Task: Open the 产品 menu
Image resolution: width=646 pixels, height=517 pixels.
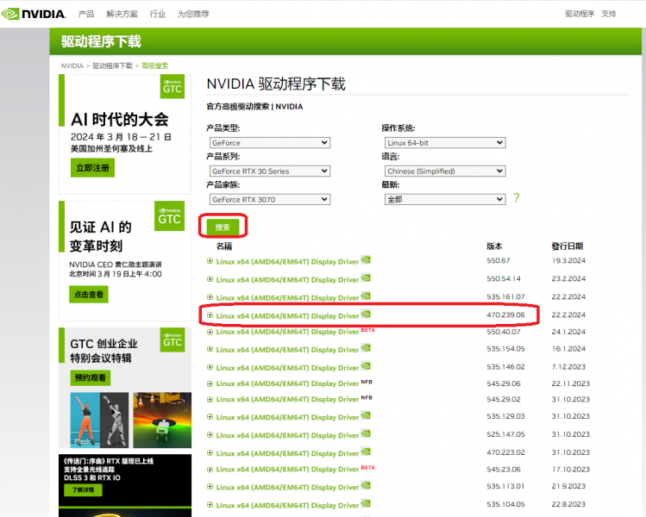Action: click(x=86, y=14)
